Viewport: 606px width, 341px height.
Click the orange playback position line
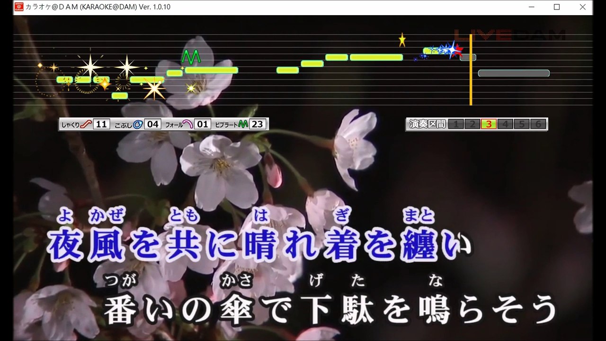tap(471, 70)
